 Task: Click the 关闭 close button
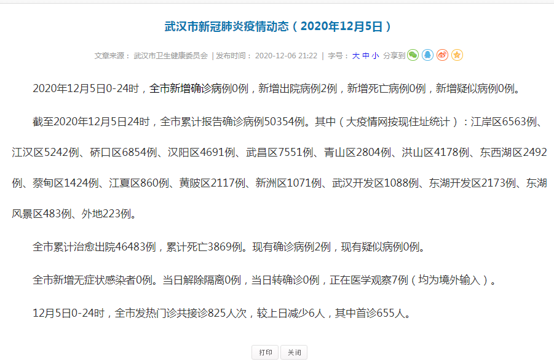coord(293,352)
